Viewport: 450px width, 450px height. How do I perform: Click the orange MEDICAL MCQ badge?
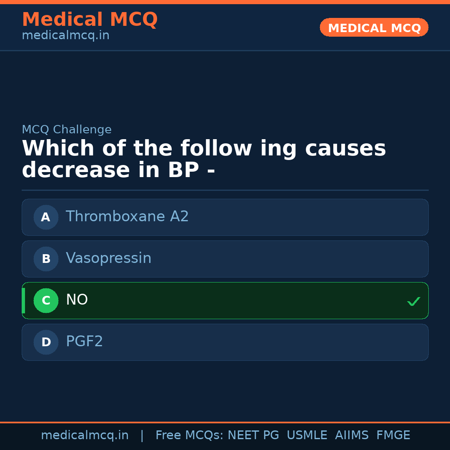[x=374, y=27]
